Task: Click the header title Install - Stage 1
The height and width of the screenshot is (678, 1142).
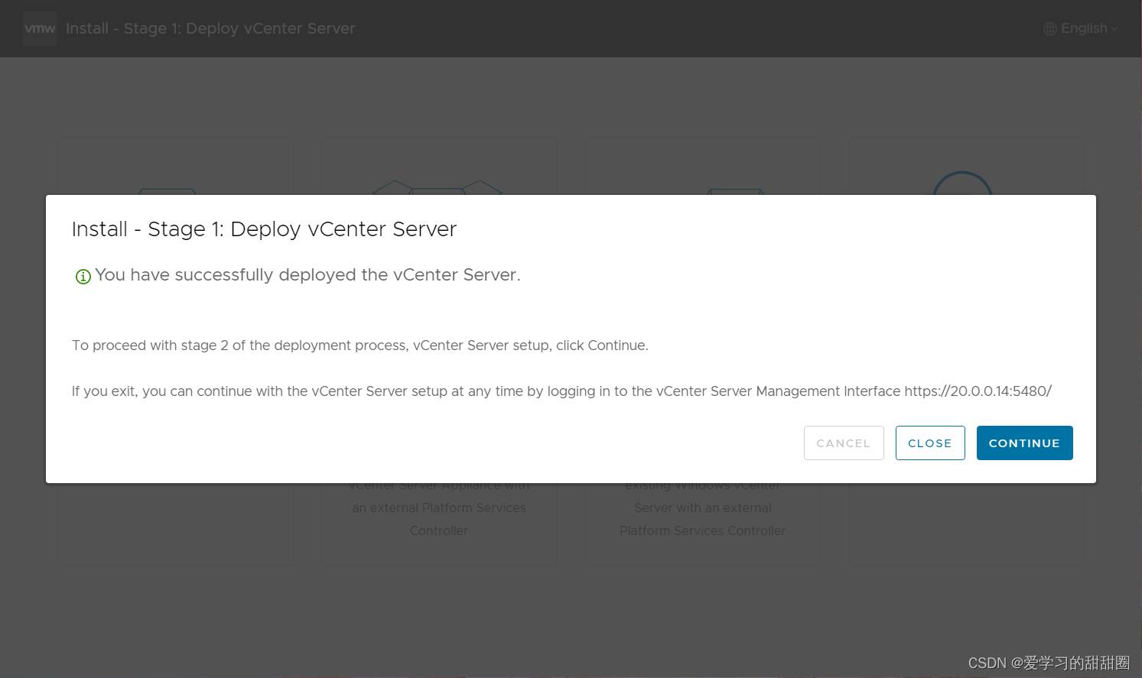Action: [210, 28]
